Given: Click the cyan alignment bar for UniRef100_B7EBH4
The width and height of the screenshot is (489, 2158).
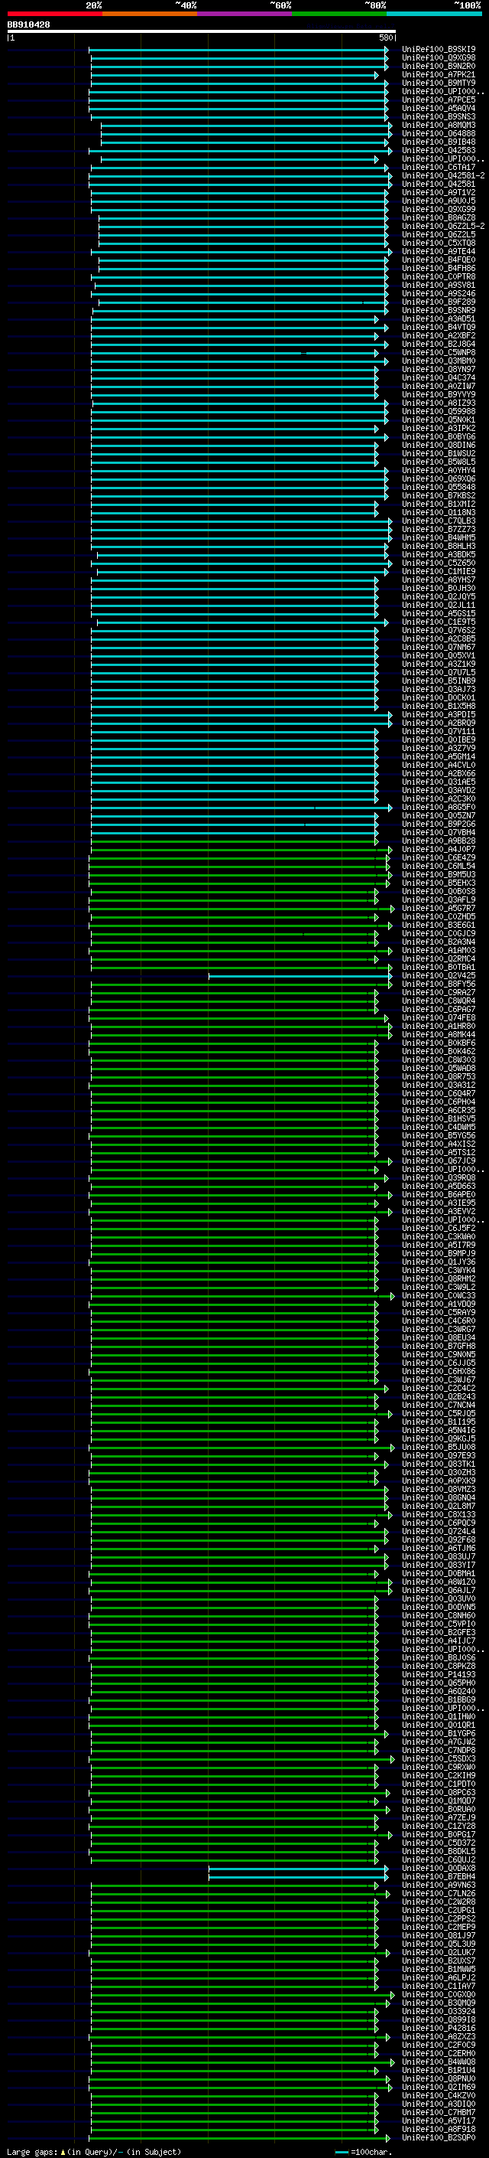Looking at the screenshot, I should 297,1876.
